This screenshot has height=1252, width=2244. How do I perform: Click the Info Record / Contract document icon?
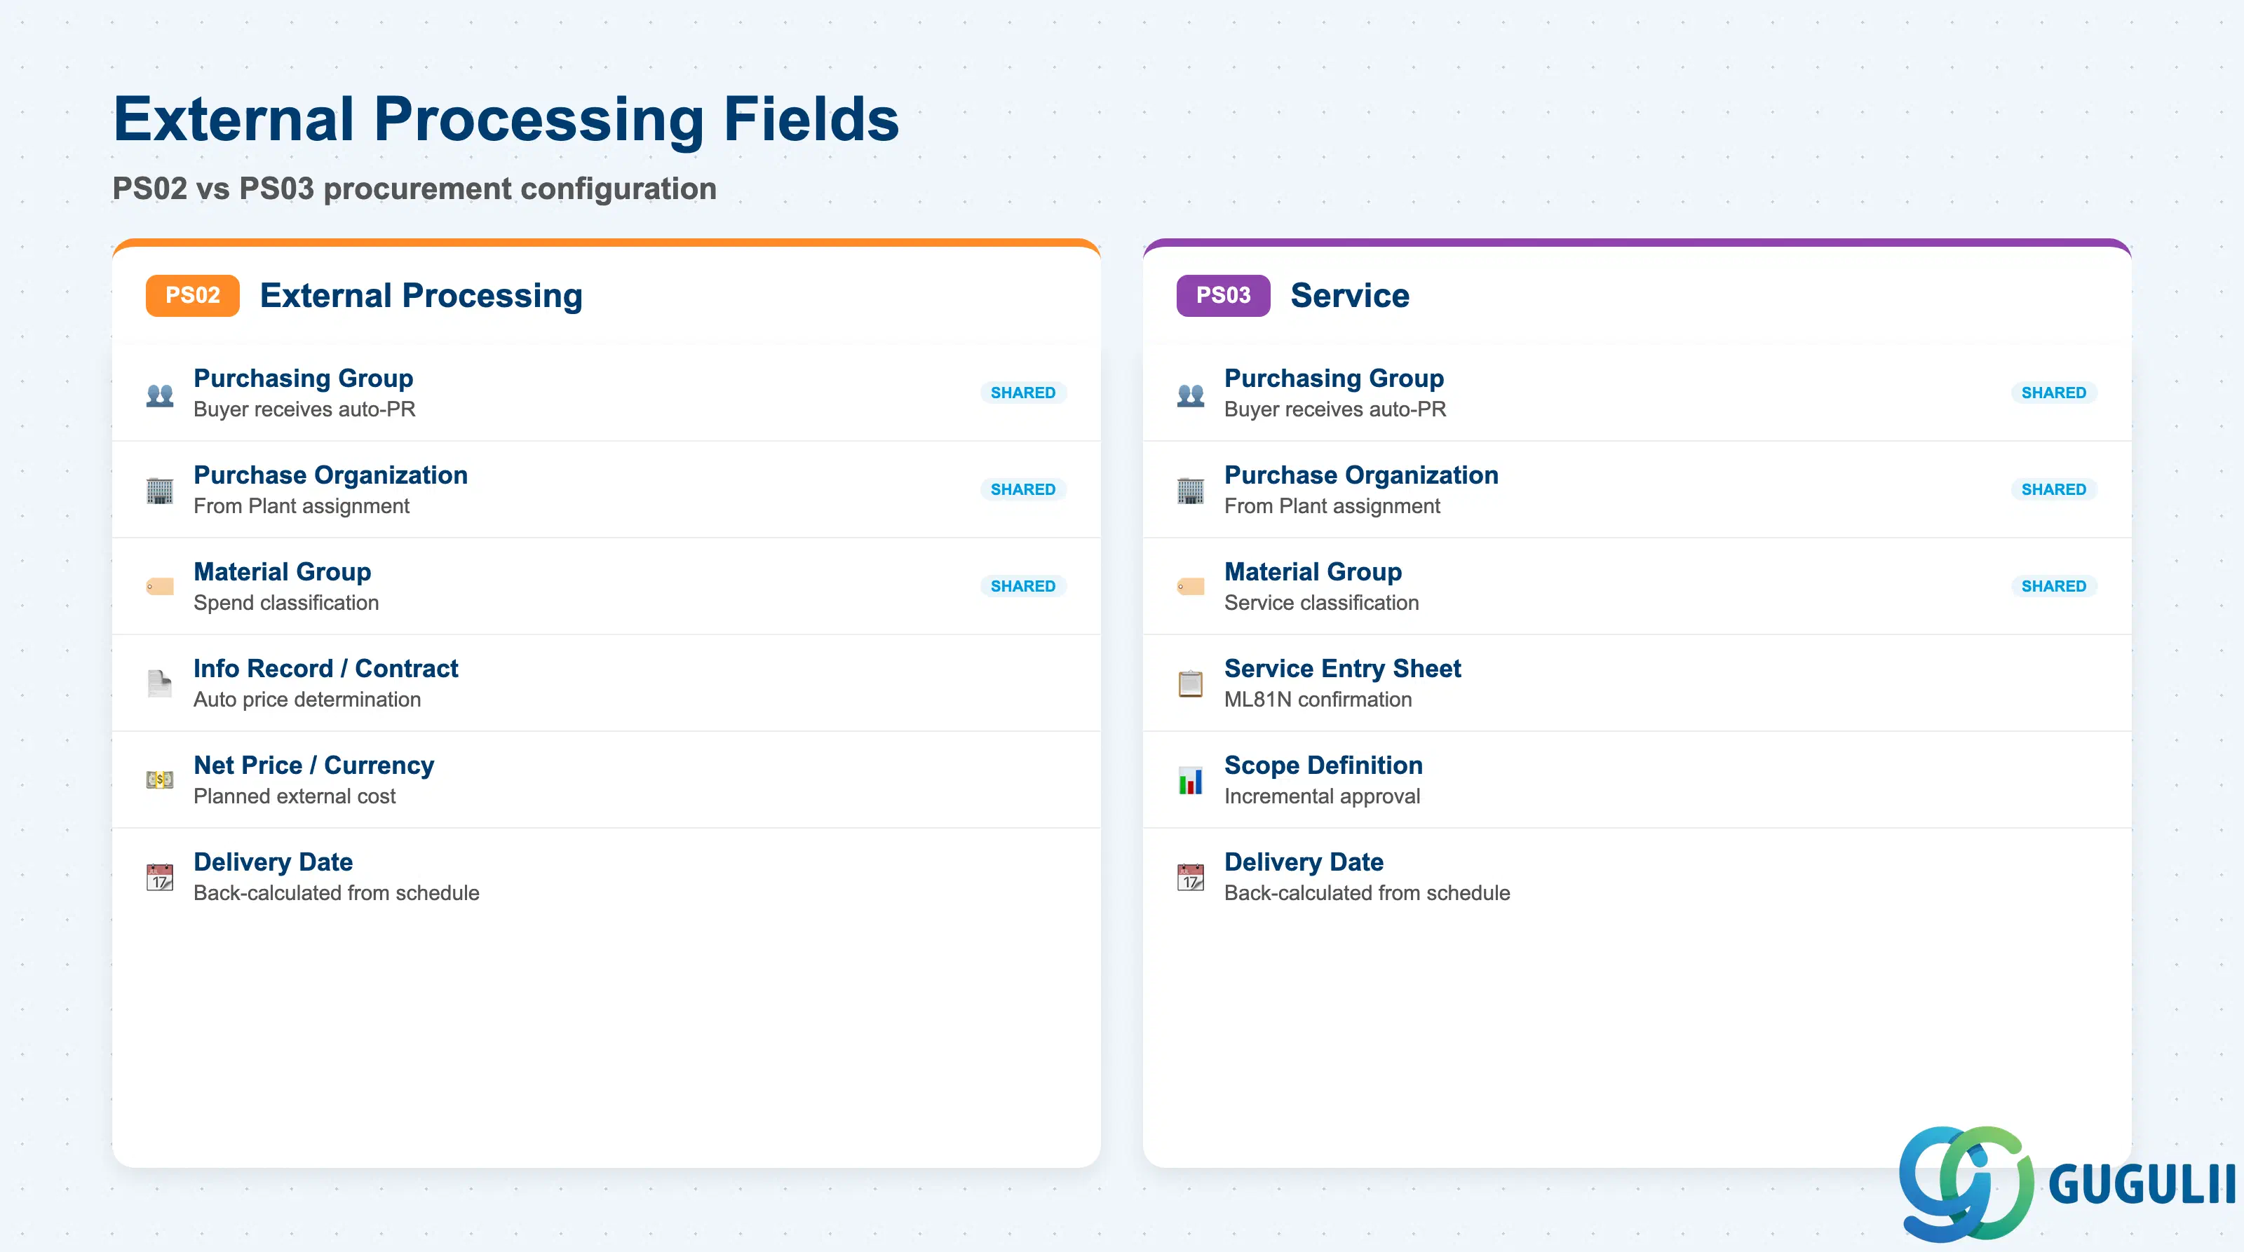(159, 683)
